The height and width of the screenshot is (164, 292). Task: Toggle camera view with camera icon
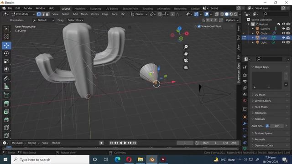click(x=186, y=61)
